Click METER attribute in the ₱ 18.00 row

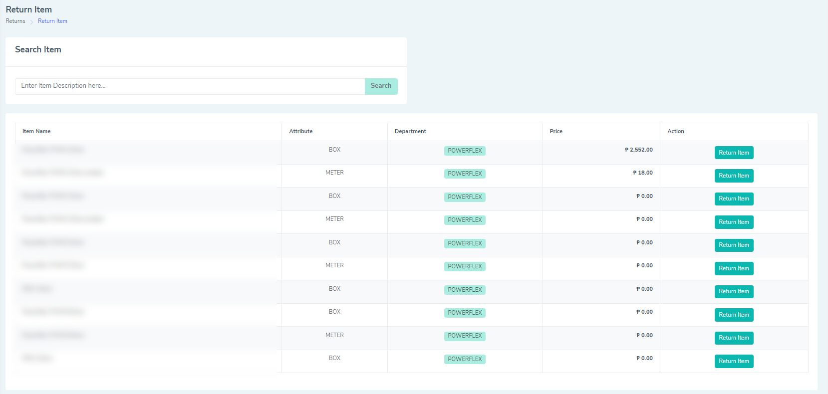334,173
